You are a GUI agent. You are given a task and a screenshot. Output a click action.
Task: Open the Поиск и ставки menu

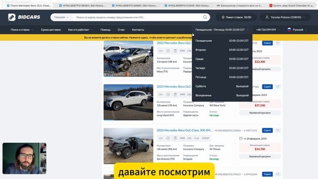click(x=22, y=30)
